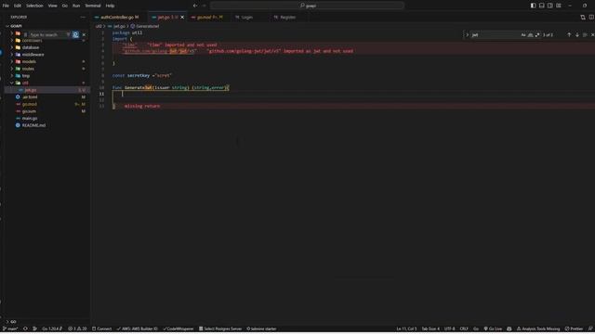The height and width of the screenshot is (334, 595).
Task: Toggle bottom panel layout icon
Action: 541,6
